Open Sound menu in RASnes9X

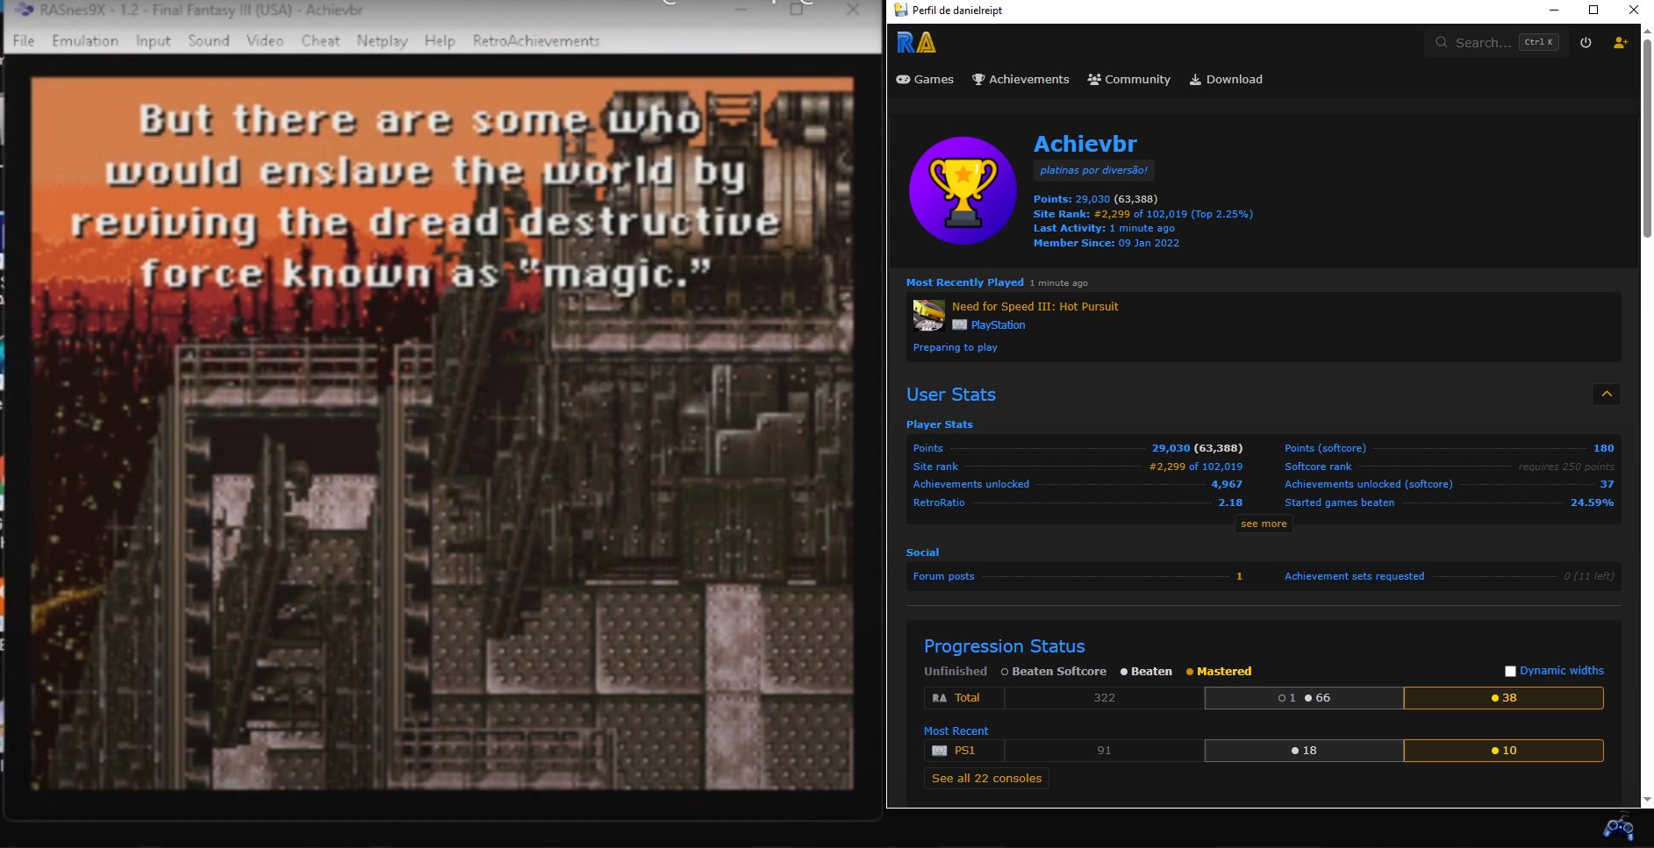208,40
